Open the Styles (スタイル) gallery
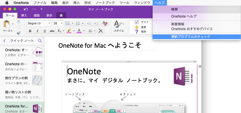Image resolution: width=241 pixels, height=113 pixels. (x=119, y=26)
